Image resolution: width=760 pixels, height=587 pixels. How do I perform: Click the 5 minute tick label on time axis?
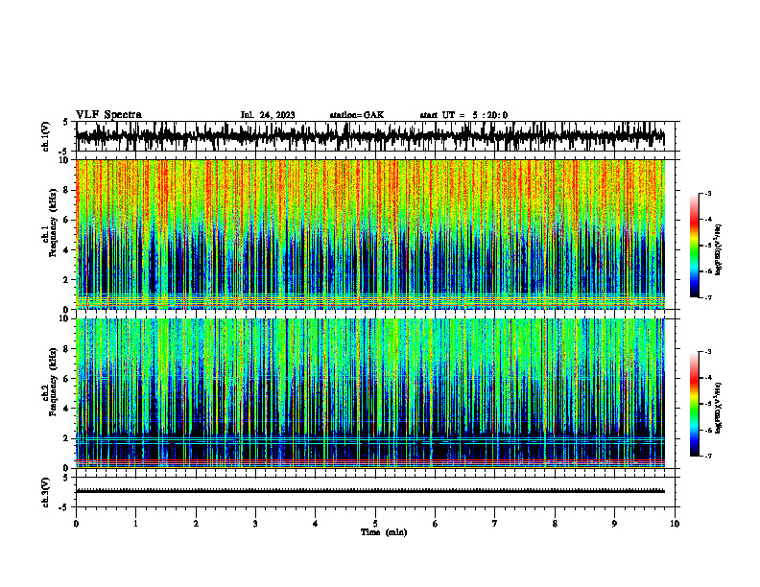(x=375, y=524)
